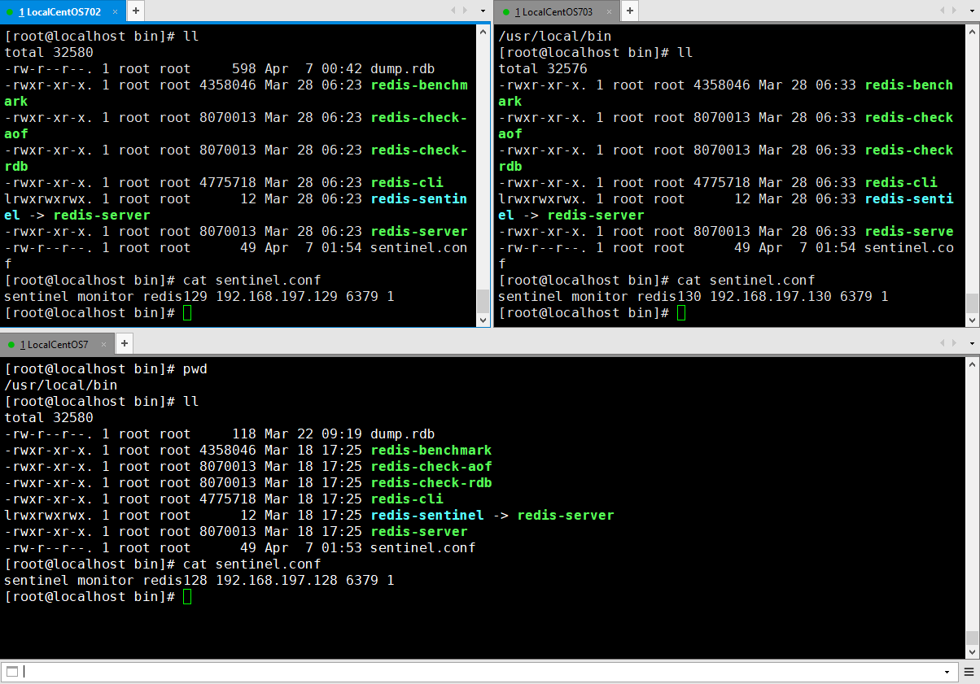980x684 pixels.
Task: Add a new tab next to LocalCentOS702
Action: 136,11
